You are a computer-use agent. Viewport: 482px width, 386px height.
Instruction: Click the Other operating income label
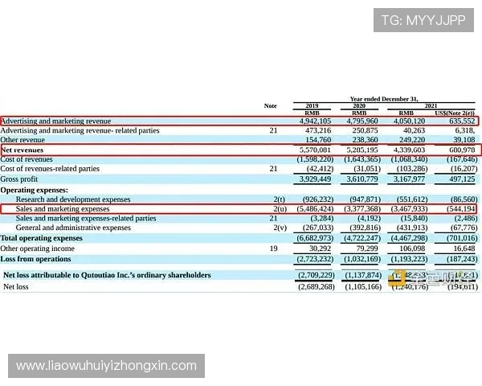(36, 248)
